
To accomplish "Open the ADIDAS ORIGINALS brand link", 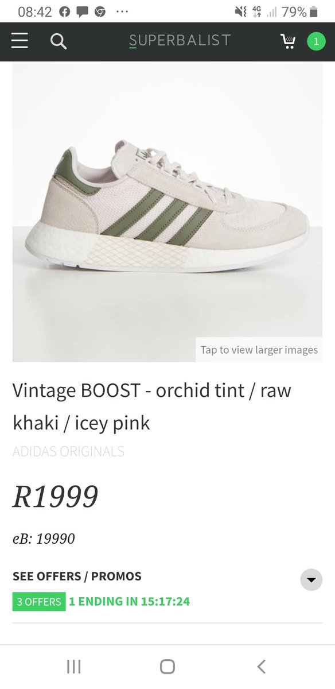I will (x=68, y=451).
